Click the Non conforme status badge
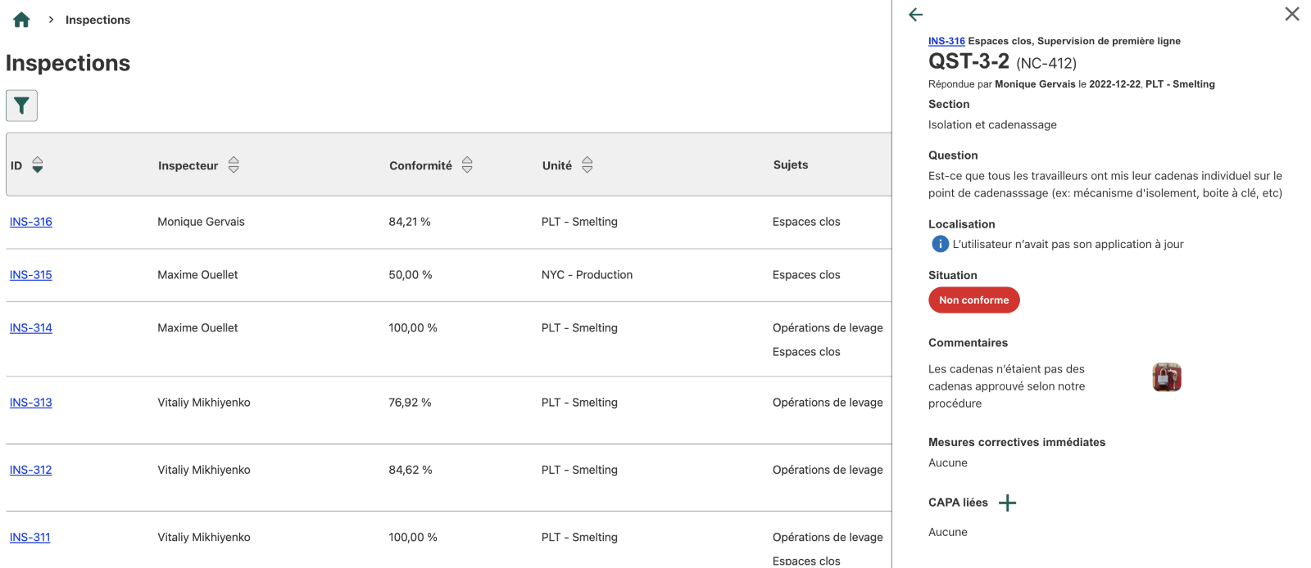1311x568 pixels. (973, 300)
